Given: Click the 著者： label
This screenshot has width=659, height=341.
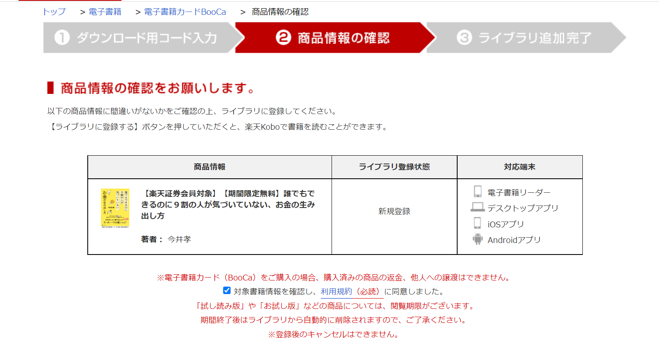Looking at the screenshot, I should pos(152,239).
